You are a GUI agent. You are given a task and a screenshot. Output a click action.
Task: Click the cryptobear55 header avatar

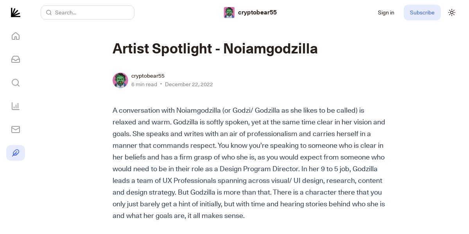click(x=229, y=12)
